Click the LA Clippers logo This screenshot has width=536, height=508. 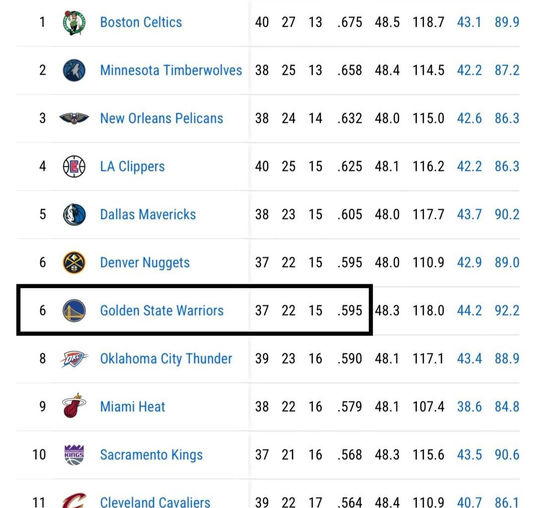[x=73, y=166]
